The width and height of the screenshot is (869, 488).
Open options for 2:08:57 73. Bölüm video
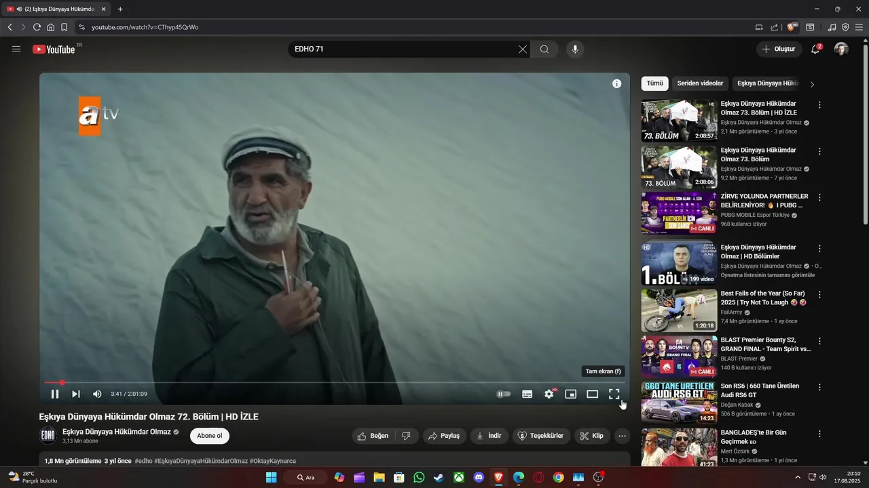click(x=819, y=105)
